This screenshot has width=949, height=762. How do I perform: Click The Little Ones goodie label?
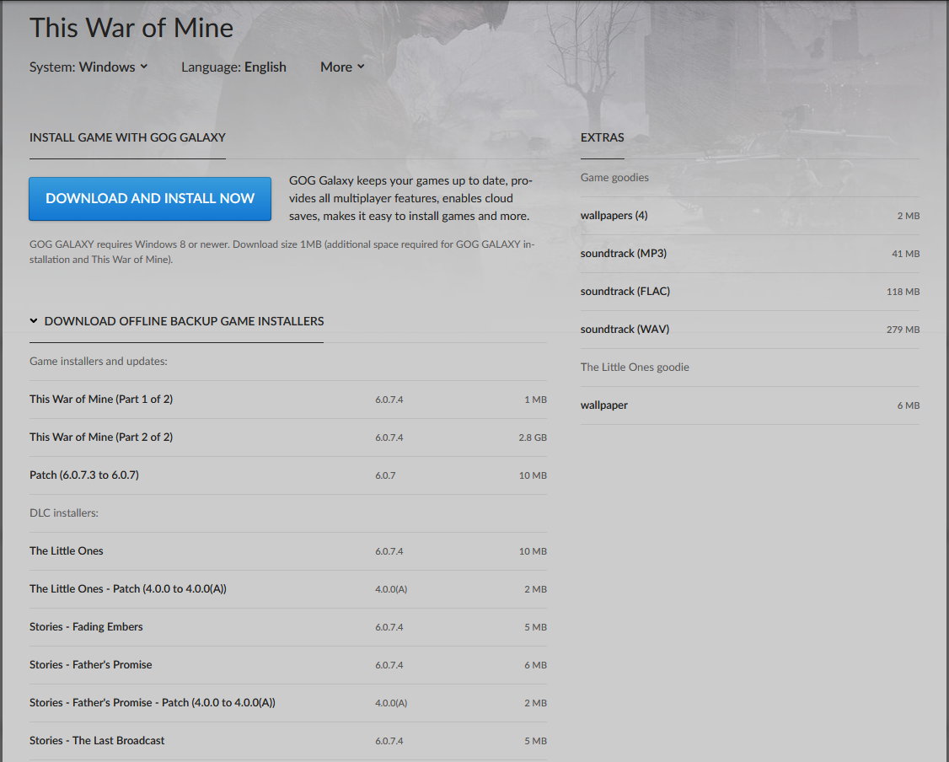[x=635, y=368]
